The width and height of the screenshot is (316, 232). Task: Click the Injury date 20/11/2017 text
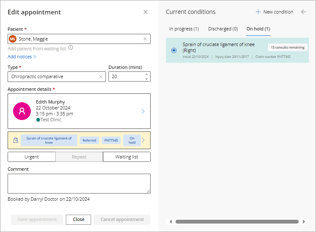pos(232,57)
